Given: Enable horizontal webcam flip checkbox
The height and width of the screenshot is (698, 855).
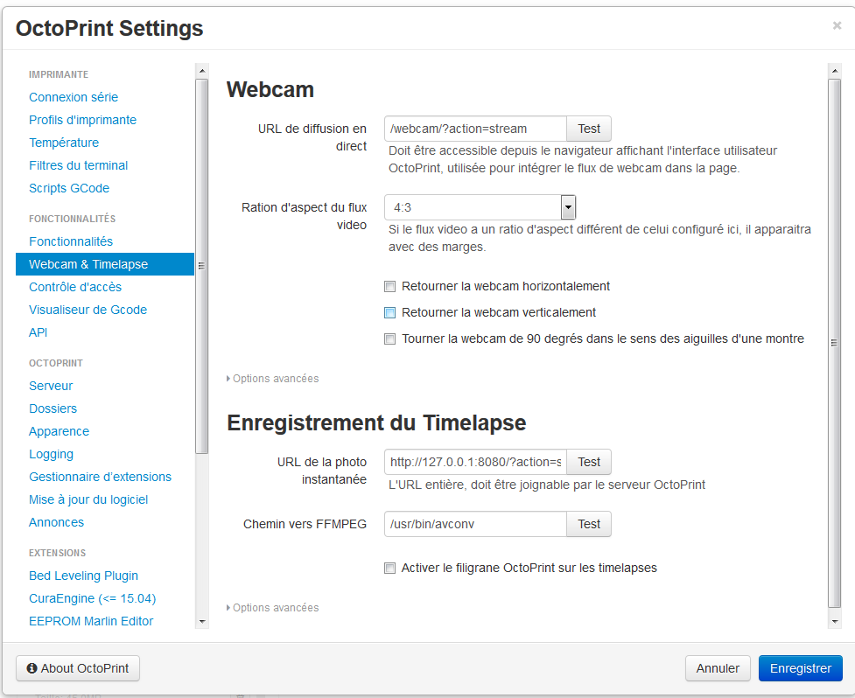Looking at the screenshot, I should click(x=390, y=286).
